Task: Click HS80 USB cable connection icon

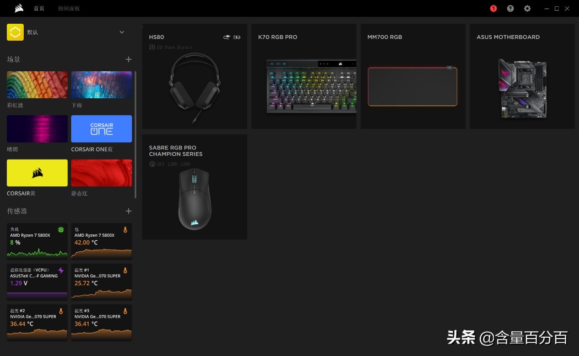Action: pyautogui.click(x=227, y=37)
